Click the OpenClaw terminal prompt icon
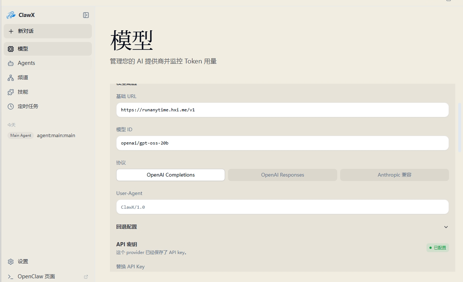This screenshot has width=463, height=282. tap(11, 276)
